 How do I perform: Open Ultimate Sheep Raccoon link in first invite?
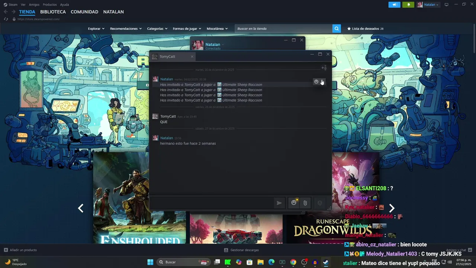pos(242,84)
